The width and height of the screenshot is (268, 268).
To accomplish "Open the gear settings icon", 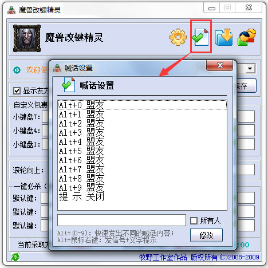I will point(178,37).
